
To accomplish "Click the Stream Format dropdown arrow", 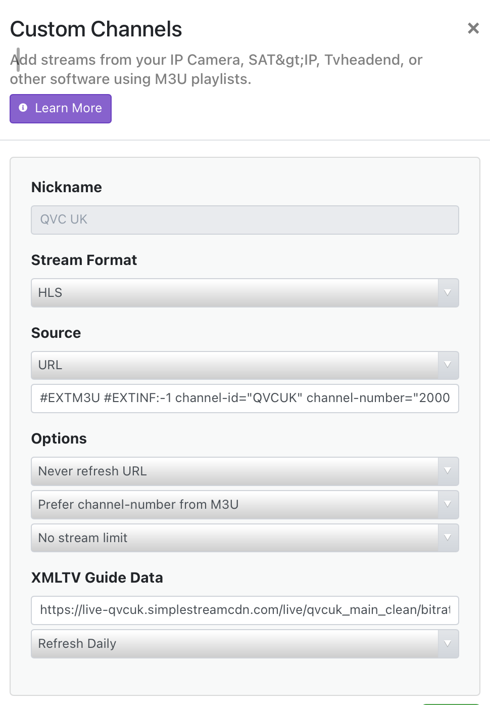I will pos(448,293).
